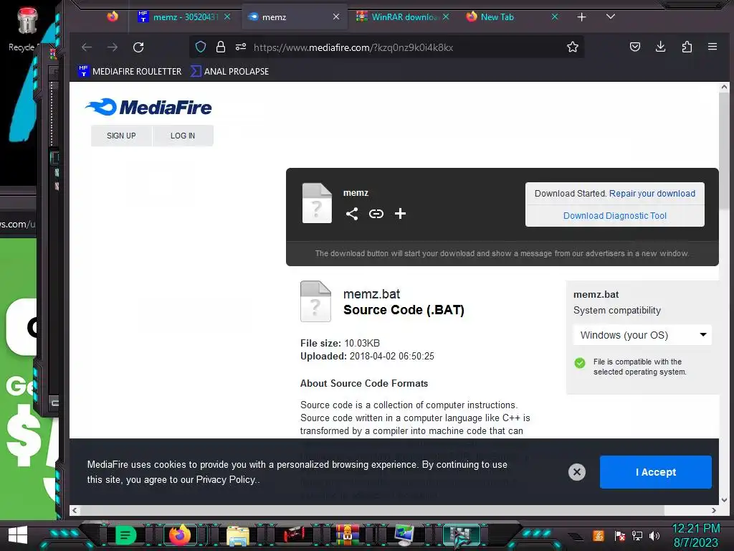Click the green compatibility checkmark icon
This screenshot has width=734, height=551.
pyautogui.click(x=579, y=363)
